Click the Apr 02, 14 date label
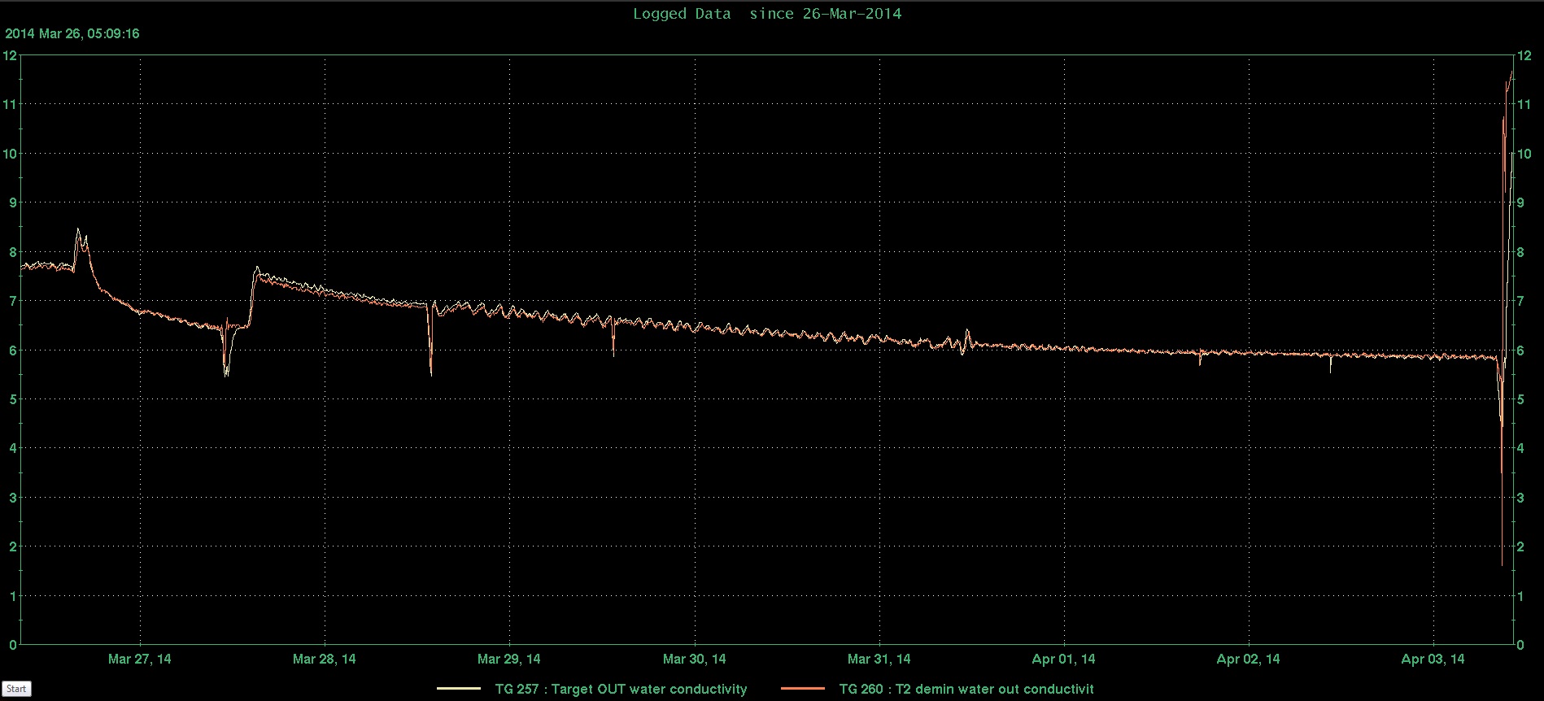Screen dimensions: 1544x701 tap(1249, 659)
